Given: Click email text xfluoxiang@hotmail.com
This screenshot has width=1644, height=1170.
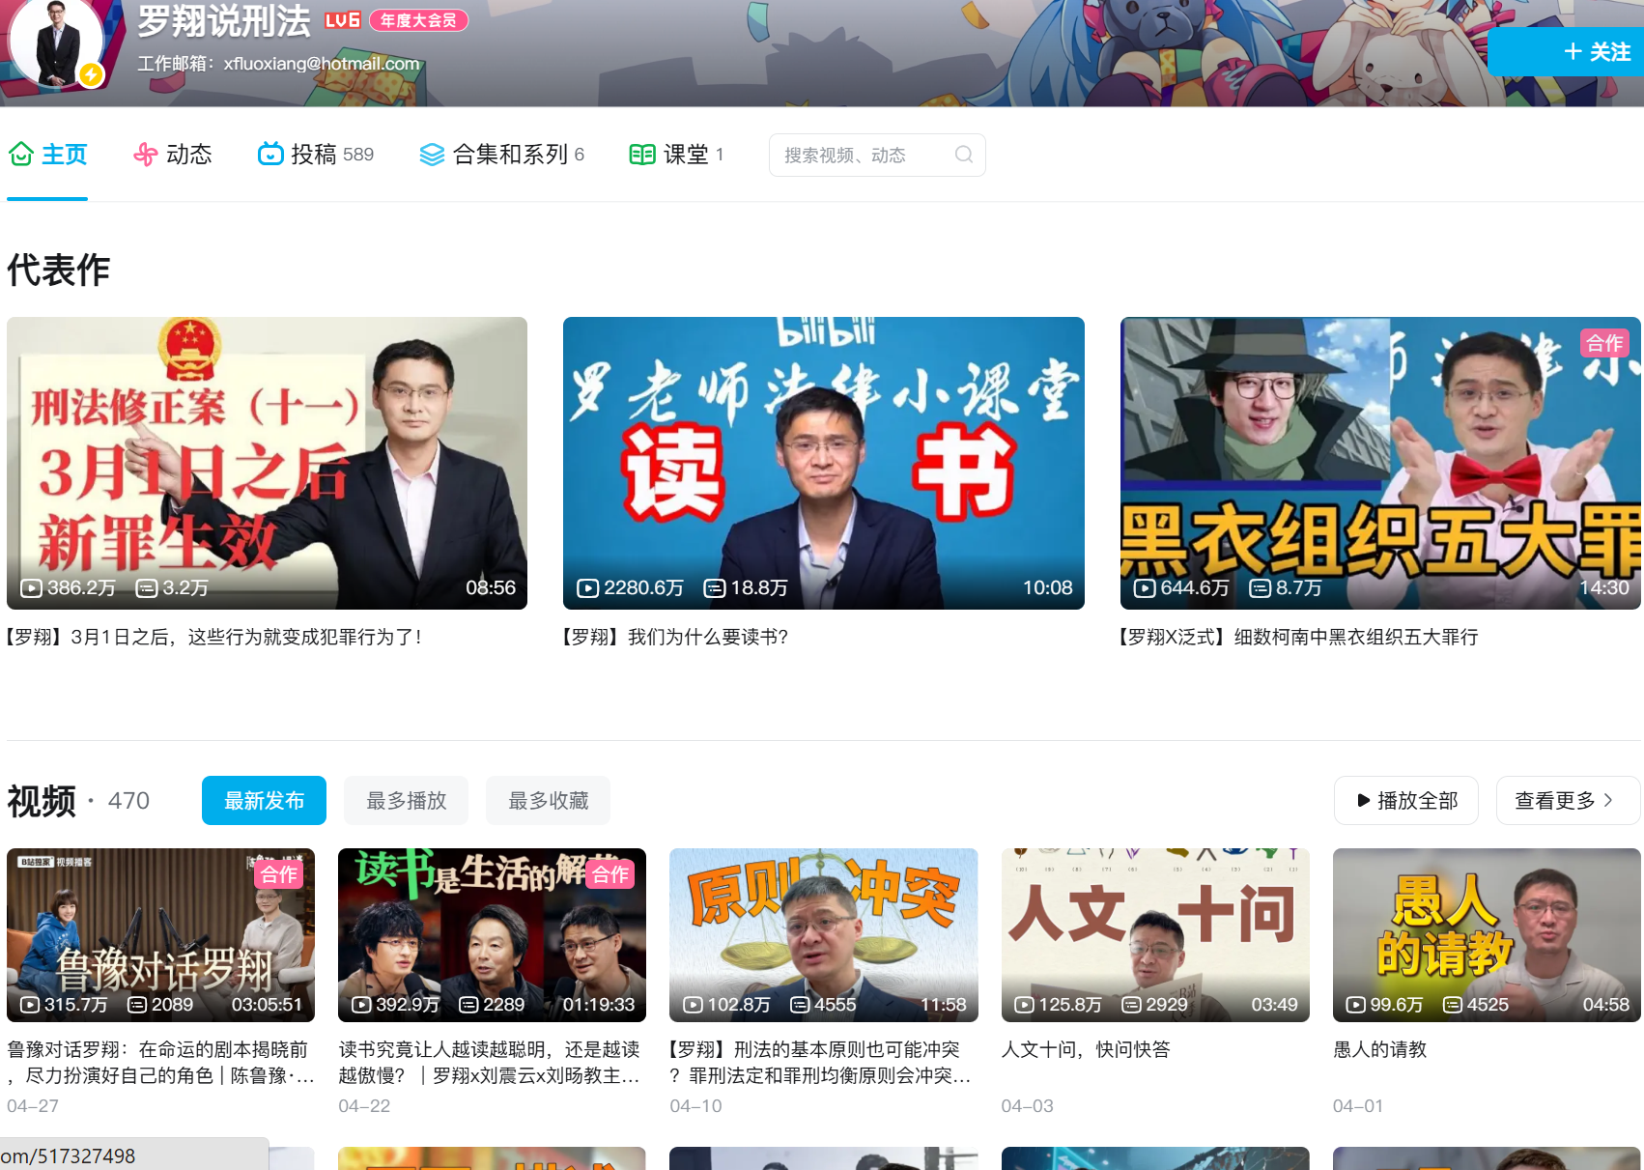Looking at the screenshot, I should click(x=322, y=64).
